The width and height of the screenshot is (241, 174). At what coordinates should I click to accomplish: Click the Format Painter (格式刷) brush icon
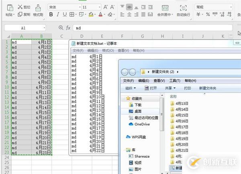coord(38,8)
